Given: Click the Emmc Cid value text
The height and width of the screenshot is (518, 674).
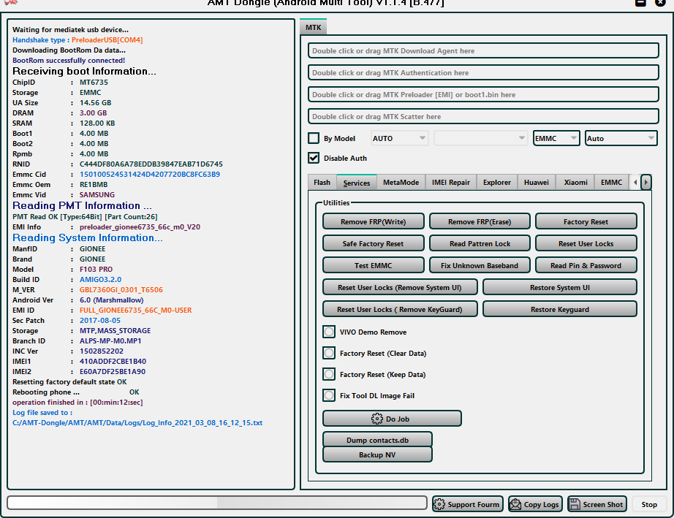Looking at the screenshot, I should click(x=150, y=175).
